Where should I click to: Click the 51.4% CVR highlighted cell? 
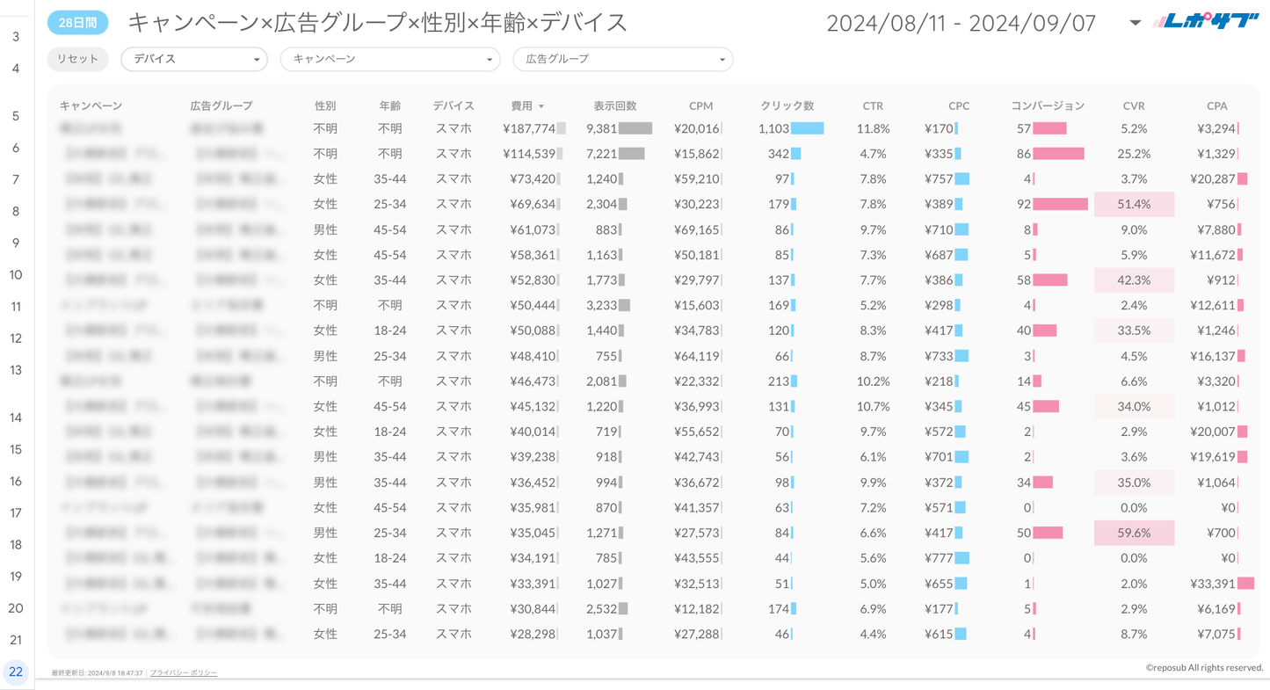(x=1134, y=204)
